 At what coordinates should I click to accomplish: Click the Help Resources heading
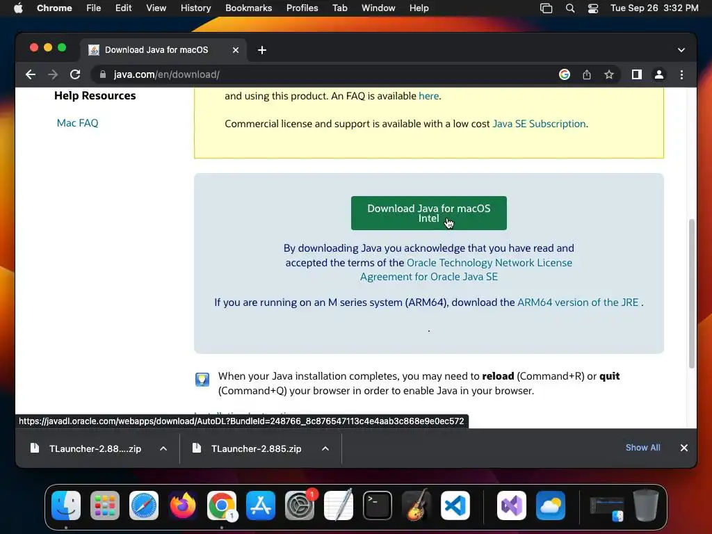[95, 96]
